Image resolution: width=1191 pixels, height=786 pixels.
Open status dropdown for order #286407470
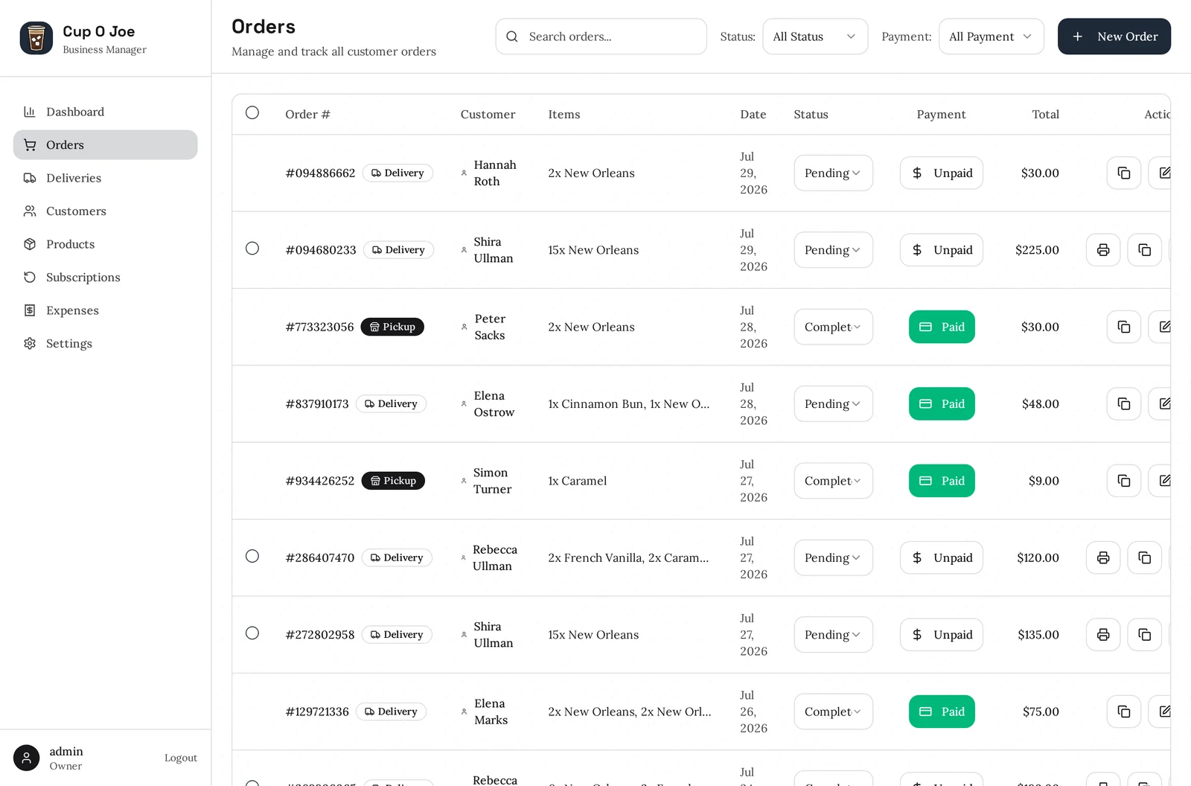coord(833,557)
